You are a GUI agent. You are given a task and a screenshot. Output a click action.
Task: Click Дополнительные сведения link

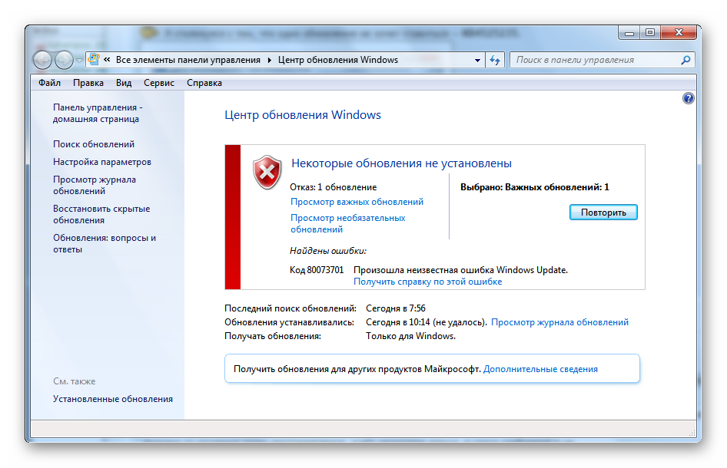tap(540, 369)
